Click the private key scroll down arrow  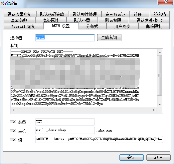pos(160,105)
